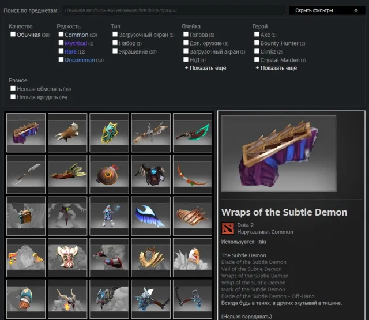Screen dimensions: 369x320
Task: Expand more heroes with Показать ещё
Action: (x=276, y=68)
